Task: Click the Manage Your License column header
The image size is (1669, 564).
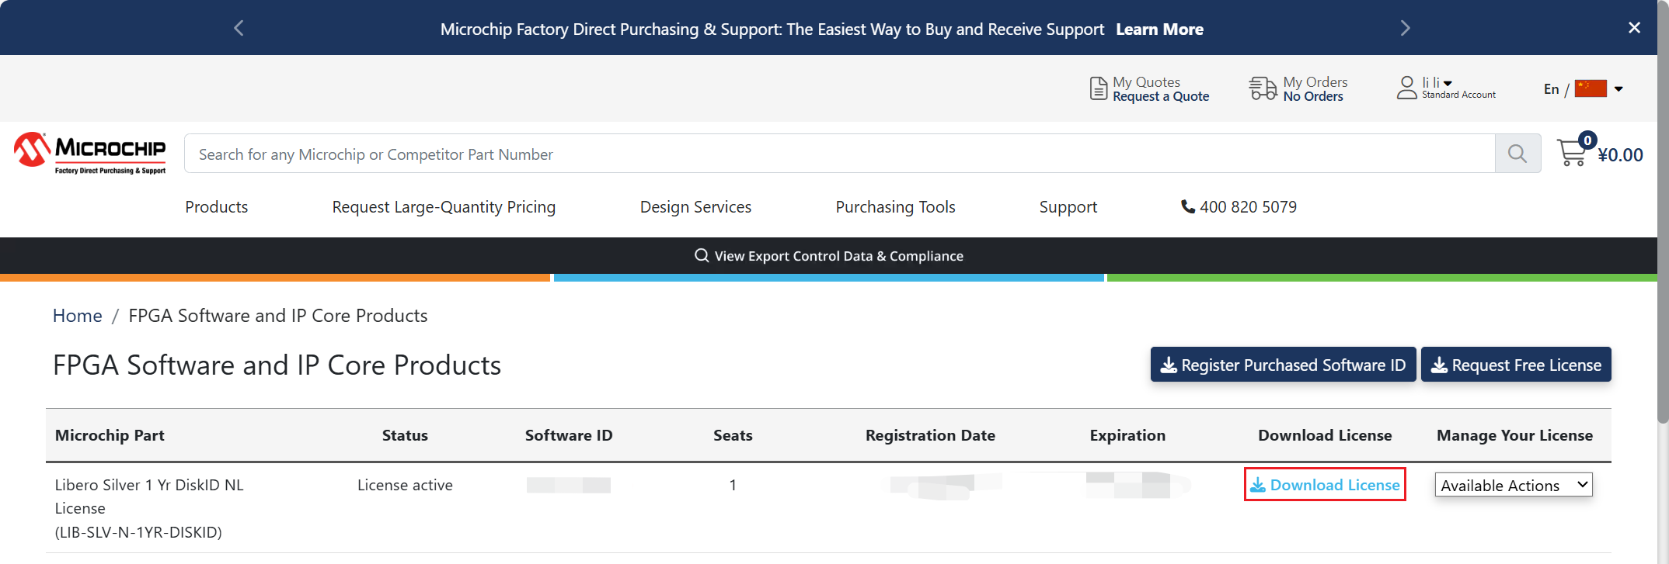Action: [1514, 435]
